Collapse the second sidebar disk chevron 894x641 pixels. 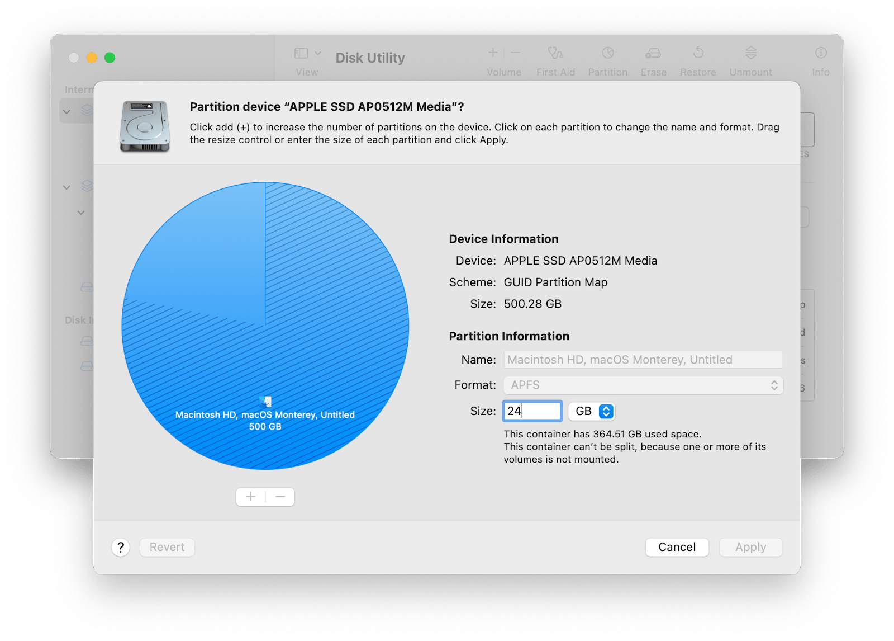click(x=66, y=187)
